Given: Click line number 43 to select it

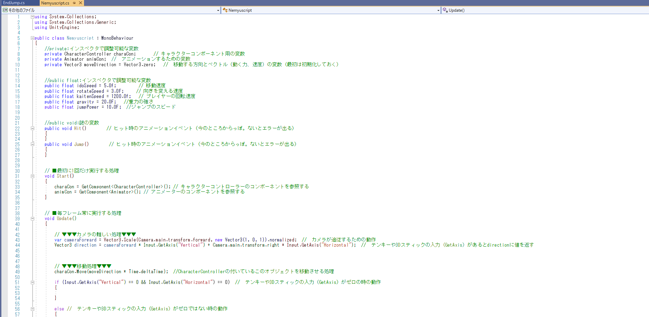Looking at the screenshot, I should click(18, 240).
